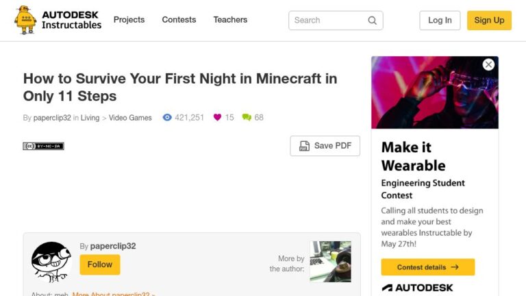526x296 pixels.
Task: Click the Autodesk logo in the ad
Action: coord(417,288)
